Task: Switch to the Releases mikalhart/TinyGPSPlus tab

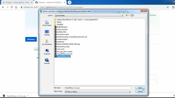Action: (x=50, y=2)
